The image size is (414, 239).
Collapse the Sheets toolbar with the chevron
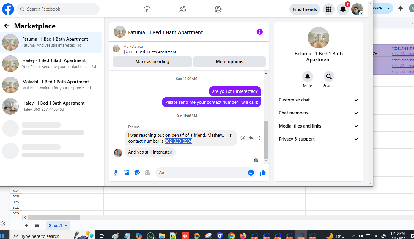coord(411,23)
